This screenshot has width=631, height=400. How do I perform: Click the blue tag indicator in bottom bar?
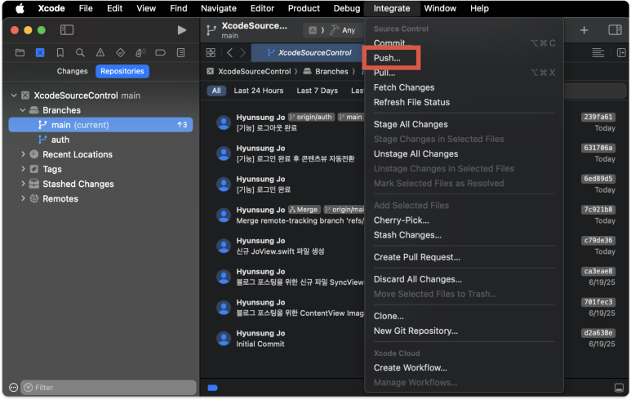pos(212,388)
